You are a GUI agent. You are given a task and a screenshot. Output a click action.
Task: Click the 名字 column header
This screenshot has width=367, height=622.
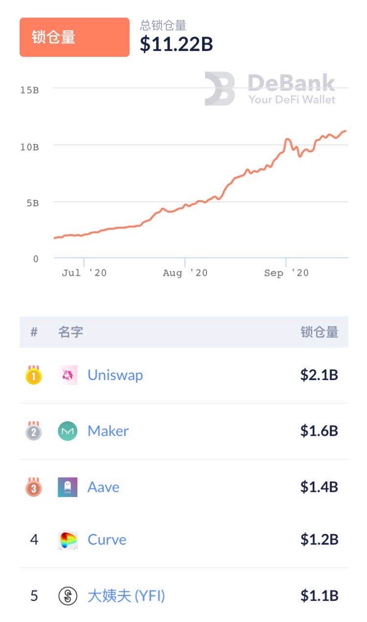click(70, 332)
